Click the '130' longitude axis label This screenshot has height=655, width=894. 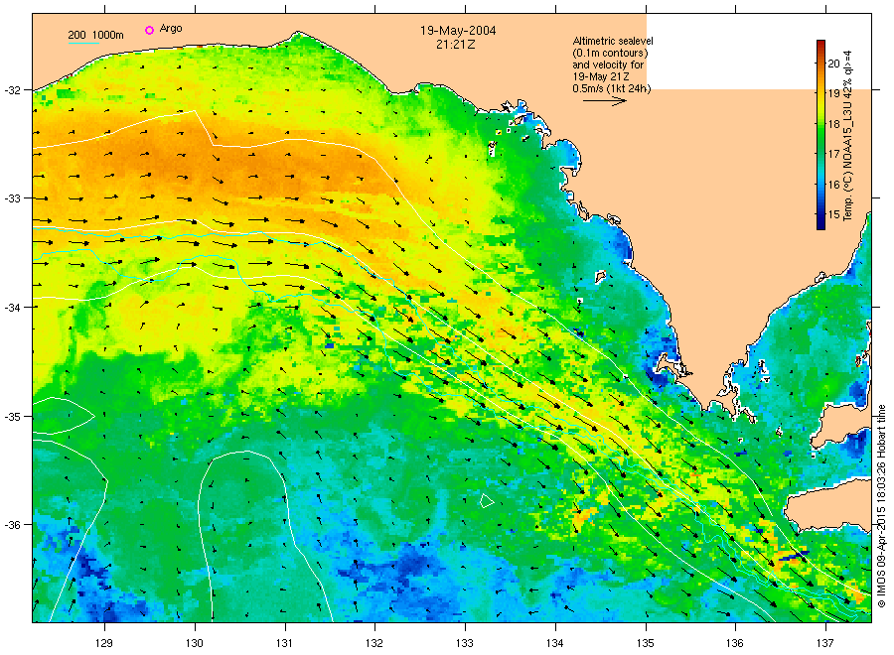point(195,643)
